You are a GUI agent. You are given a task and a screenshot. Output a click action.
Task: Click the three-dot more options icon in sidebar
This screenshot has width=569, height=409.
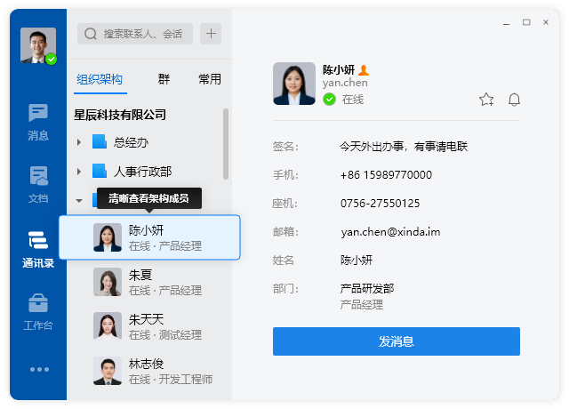[x=39, y=370]
